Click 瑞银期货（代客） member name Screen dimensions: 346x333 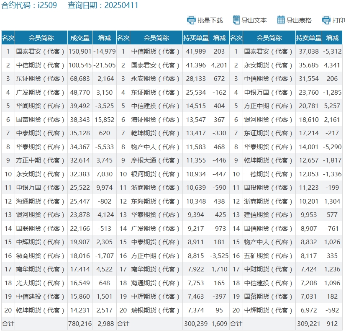[x=155, y=310]
